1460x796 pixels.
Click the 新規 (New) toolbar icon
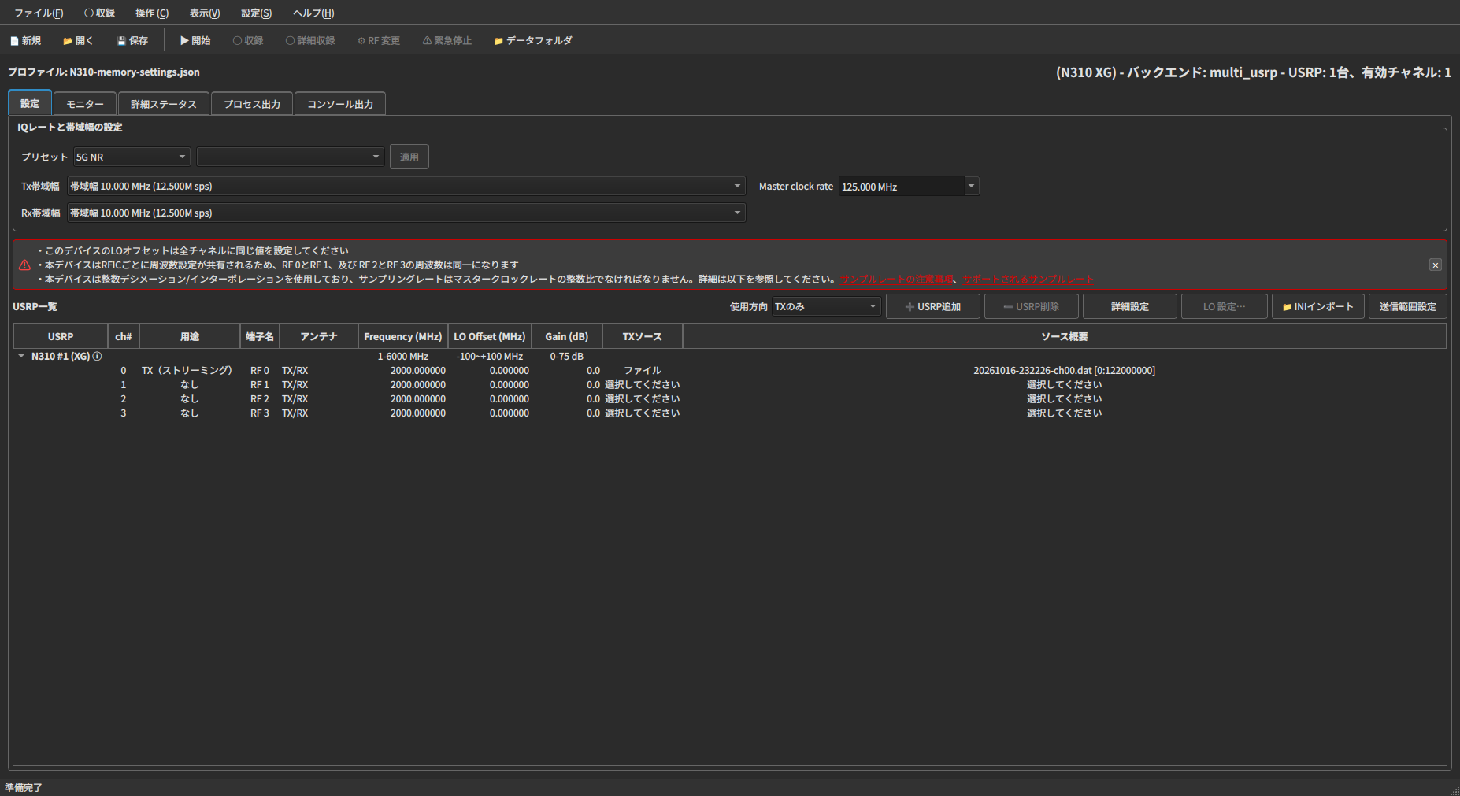(25, 41)
